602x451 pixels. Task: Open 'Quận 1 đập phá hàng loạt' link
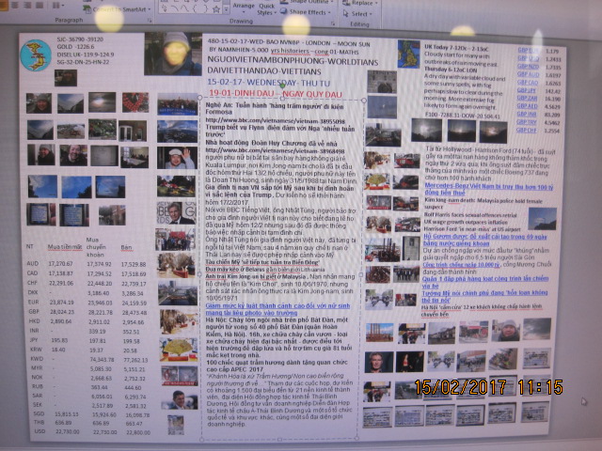pyautogui.click(x=485, y=282)
